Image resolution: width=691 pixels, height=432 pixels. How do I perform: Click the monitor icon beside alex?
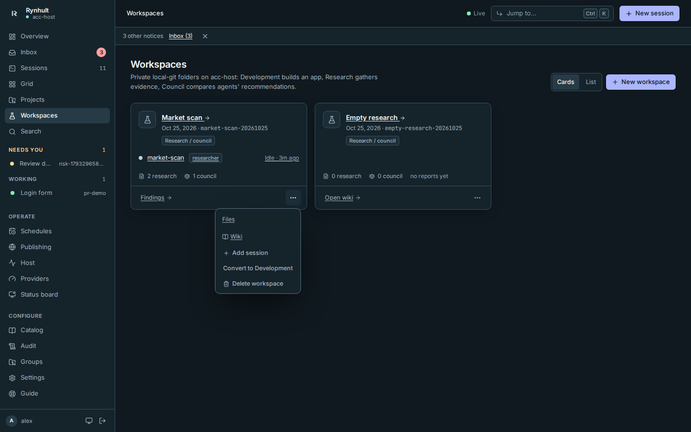[89, 421]
